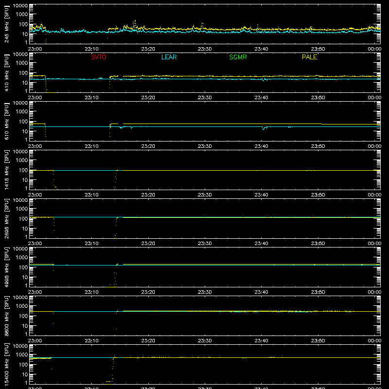Click the 1000 y-axis value of 410 MHz plot
The height and width of the screenshot is (389, 389).
tap(22, 63)
